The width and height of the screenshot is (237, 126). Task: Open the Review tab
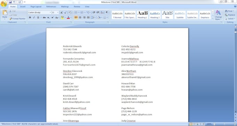pyautogui.click(x=77, y=7)
